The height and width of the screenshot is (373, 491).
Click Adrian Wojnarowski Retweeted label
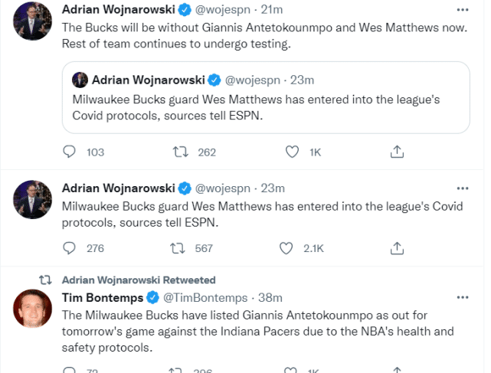coord(139,280)
